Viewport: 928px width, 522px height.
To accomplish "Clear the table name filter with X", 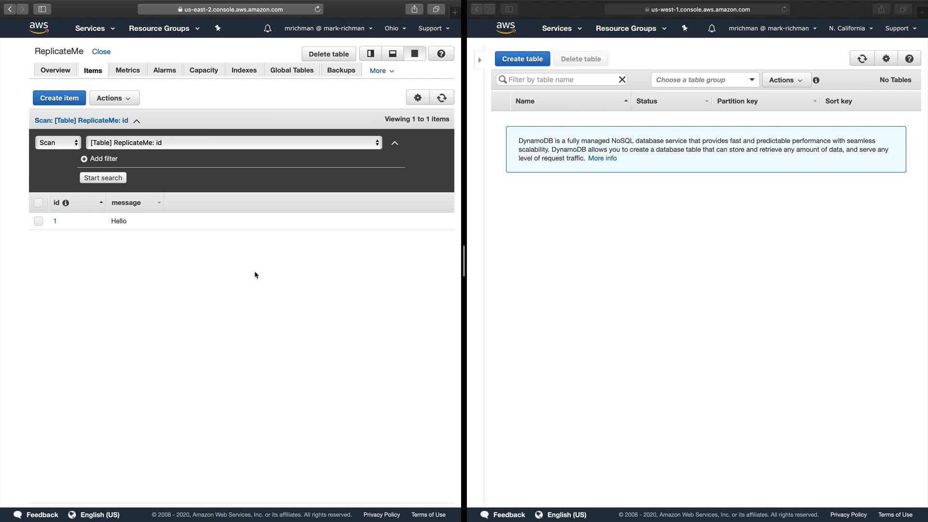I will point(622,80).
